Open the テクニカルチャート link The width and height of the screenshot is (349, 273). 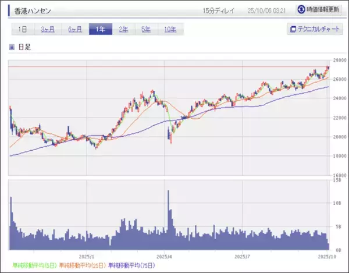316,29
